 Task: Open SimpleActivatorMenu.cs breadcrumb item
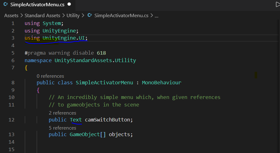pos(121,16)
